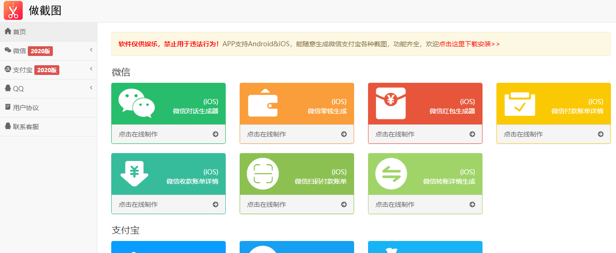The height and width of the screenshot is (253, 616).
Task: Click the arrow circle under 微信付款账单详情
Action: click(601, 134)
